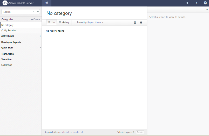Open the Developer Reports category
209x136 pixels.
pos(11,42)
